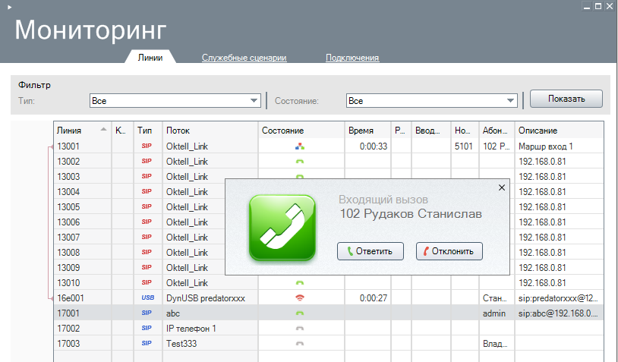The image size is (618, 362).
Task: Click grey handset icon for IP телефон 1
Action: [x=299, y=328]
